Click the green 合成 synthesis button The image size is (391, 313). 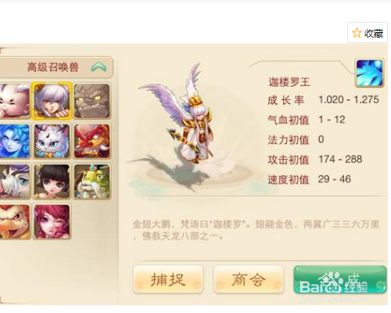(x=340, y=279)
